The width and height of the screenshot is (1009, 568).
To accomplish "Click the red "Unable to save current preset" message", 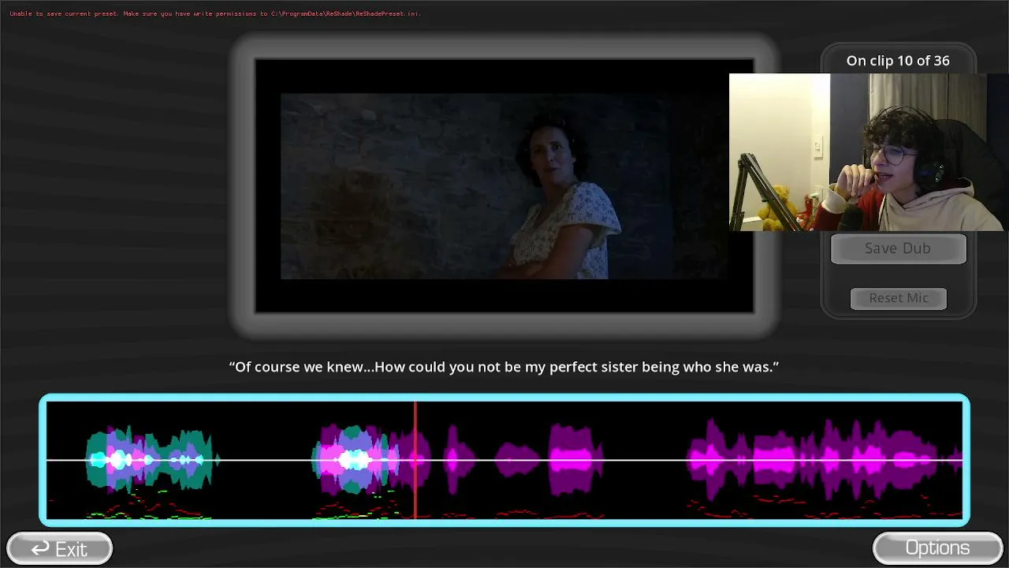I will (215, 13).
